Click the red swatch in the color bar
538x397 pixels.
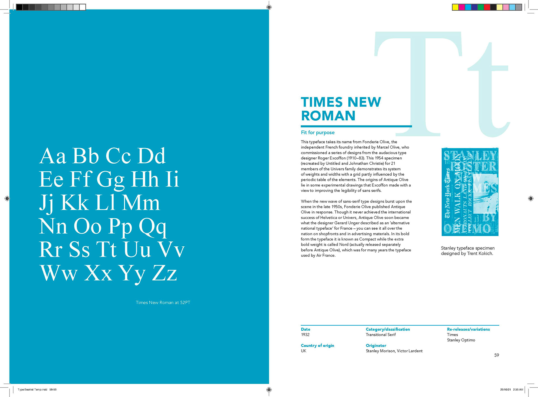[x=487, y=7]
